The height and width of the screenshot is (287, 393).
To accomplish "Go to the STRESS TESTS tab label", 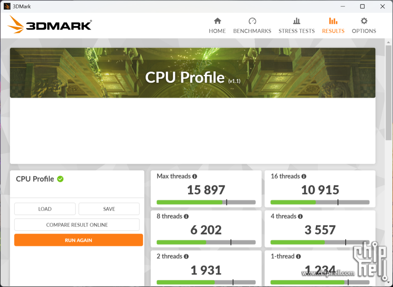I will click(297, 31).
